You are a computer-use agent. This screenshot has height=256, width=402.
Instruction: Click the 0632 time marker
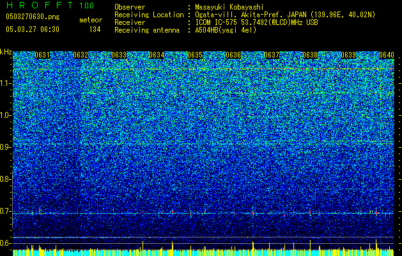tap(81, 55)
